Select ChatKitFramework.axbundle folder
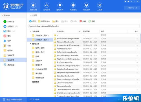This screenshot has width=141, height=102. click(96, 93)
